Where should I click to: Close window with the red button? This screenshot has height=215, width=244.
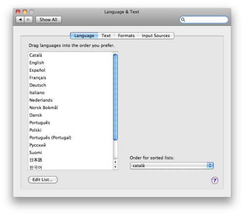(x=18, y=12)
